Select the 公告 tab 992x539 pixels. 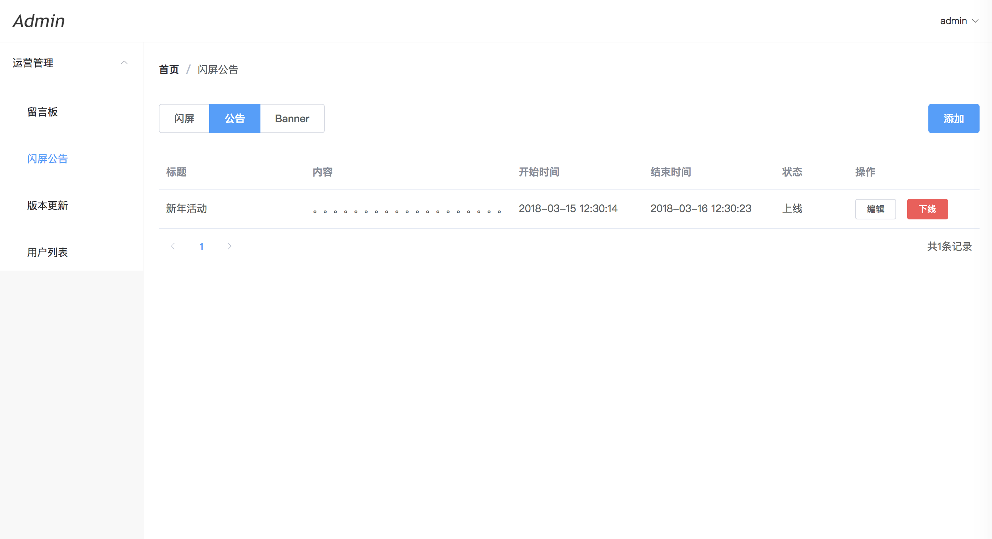(234, 118)
